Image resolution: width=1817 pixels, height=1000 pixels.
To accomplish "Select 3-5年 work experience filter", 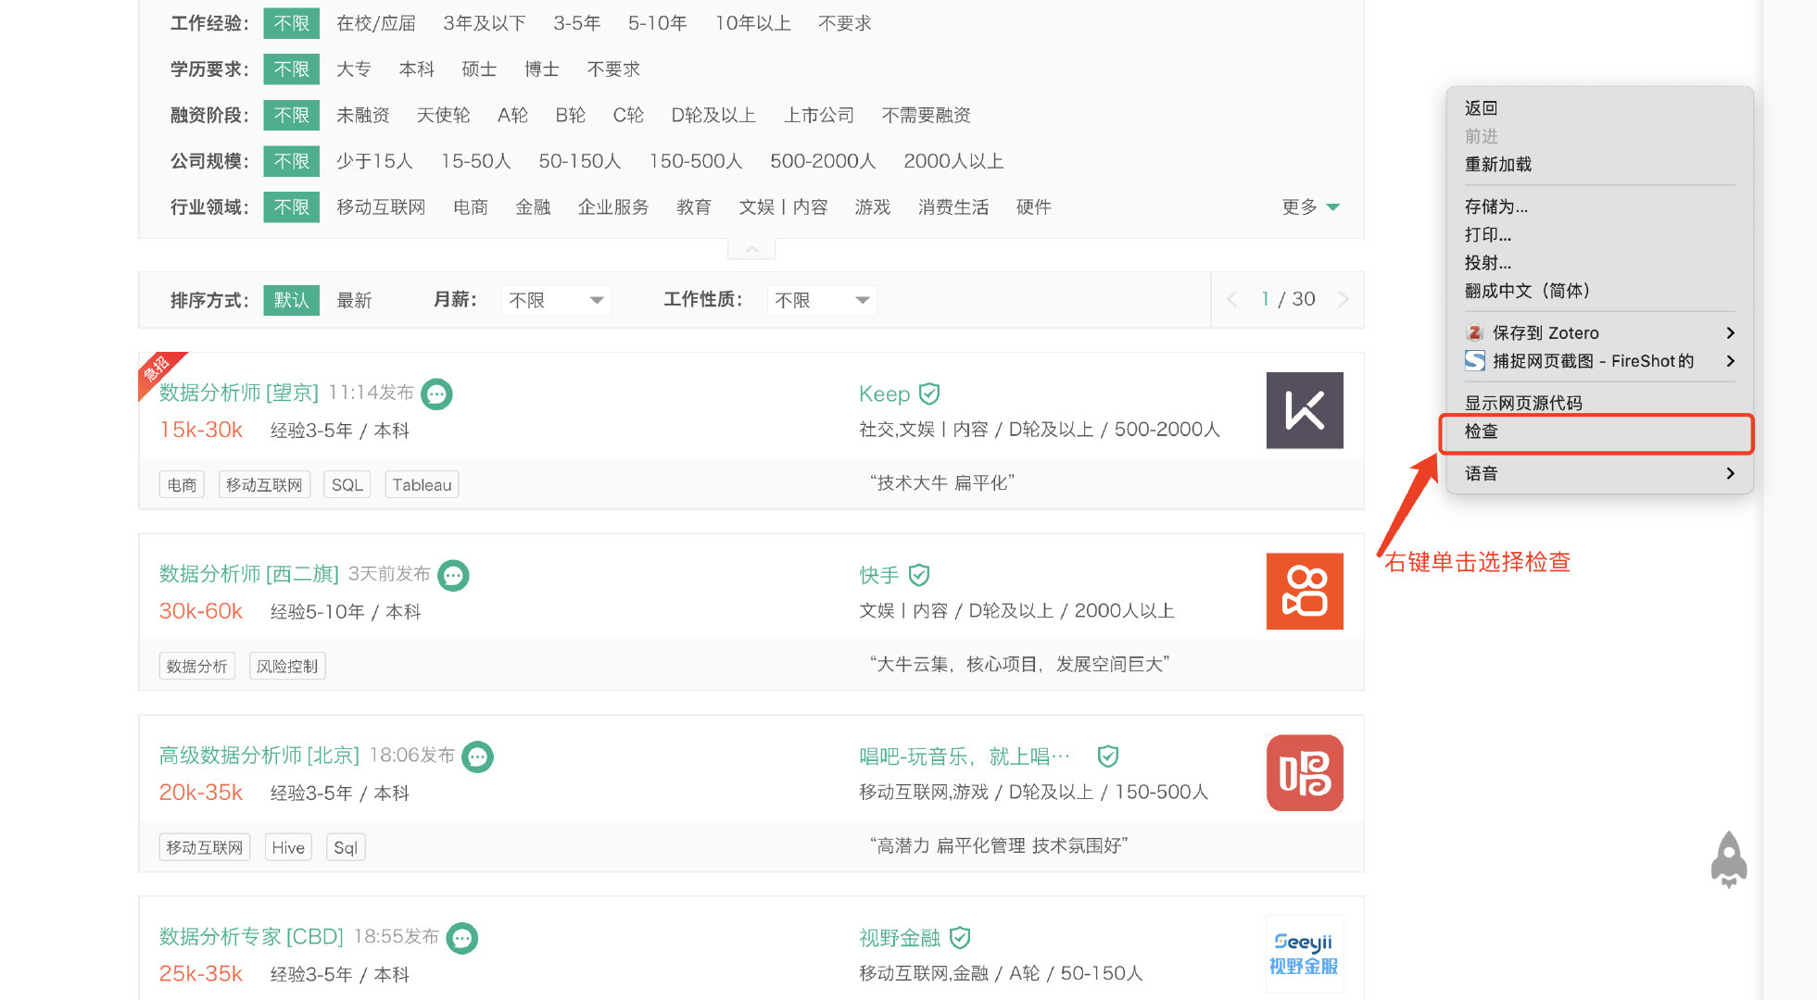I will (x=576, y=23).
